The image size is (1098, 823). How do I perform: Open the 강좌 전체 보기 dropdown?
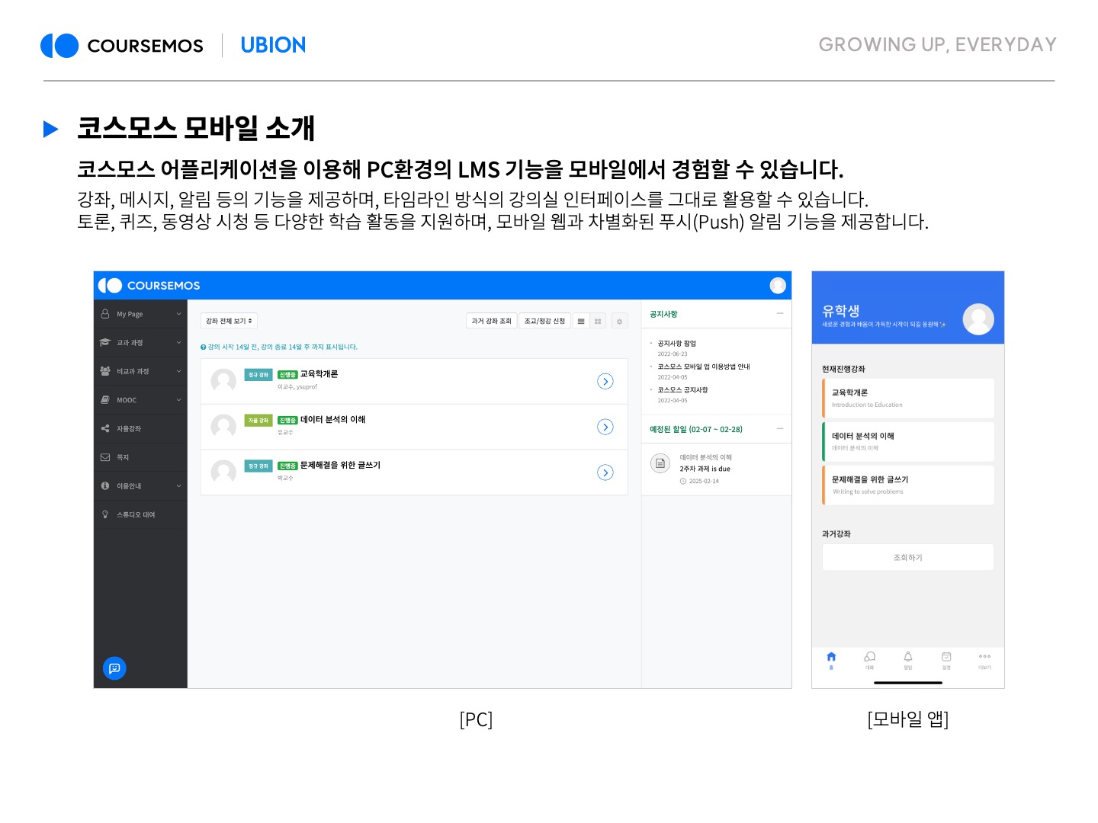[x=229, y=322]
